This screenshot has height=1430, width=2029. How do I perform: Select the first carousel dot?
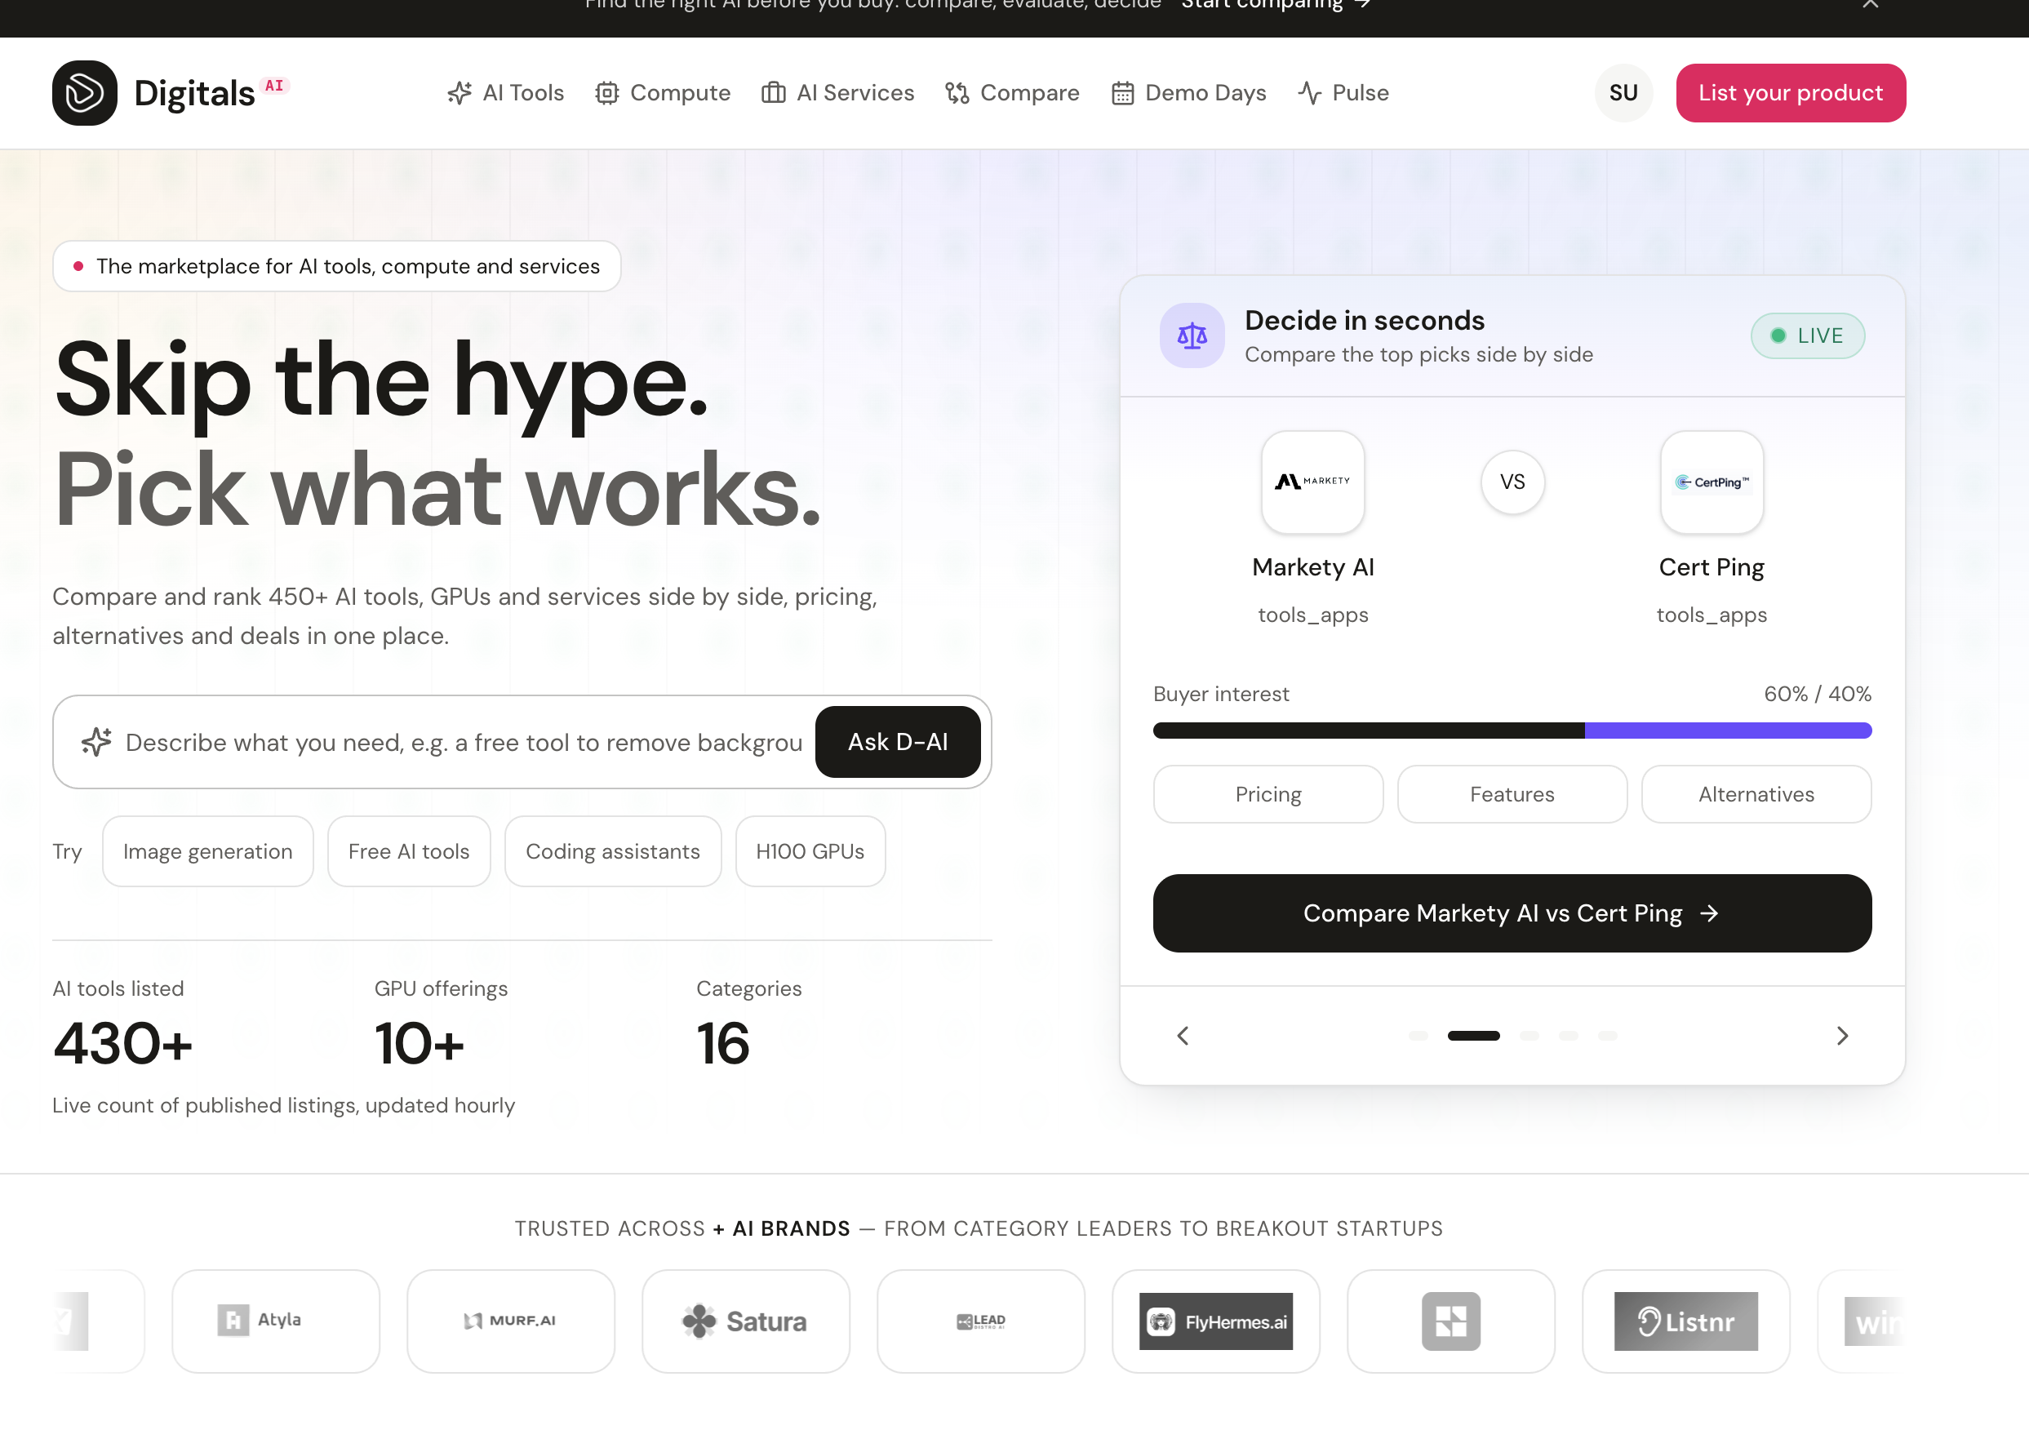1419,1036
